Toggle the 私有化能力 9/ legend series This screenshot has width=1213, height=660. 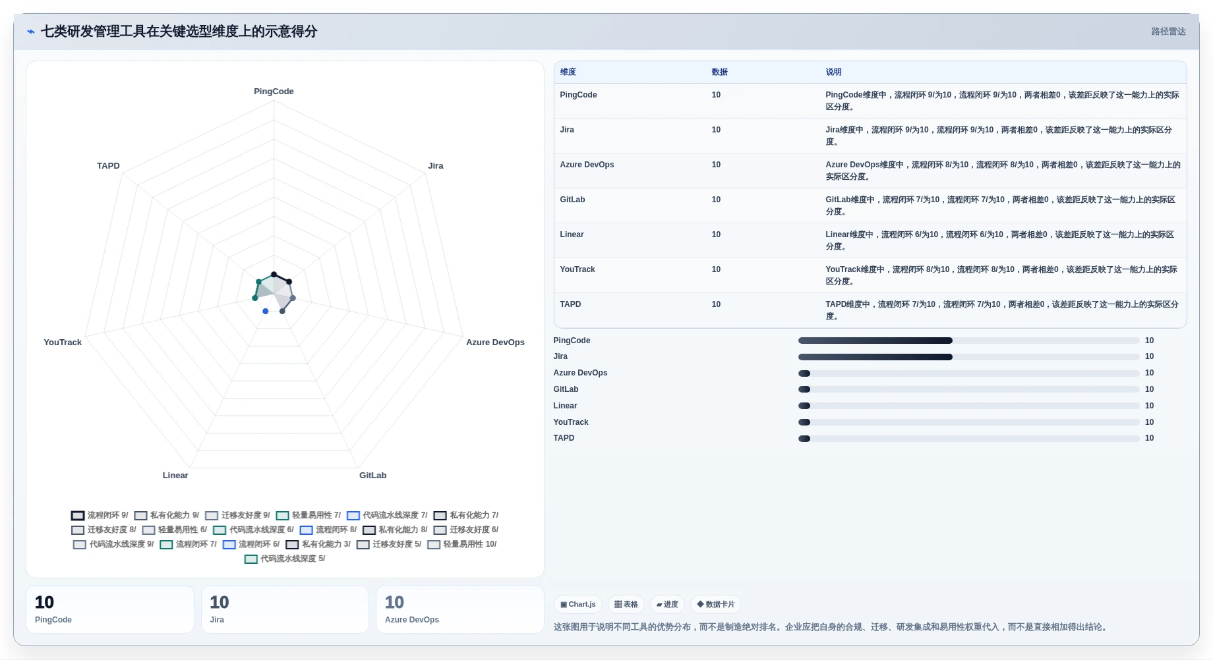coord(166,515)
